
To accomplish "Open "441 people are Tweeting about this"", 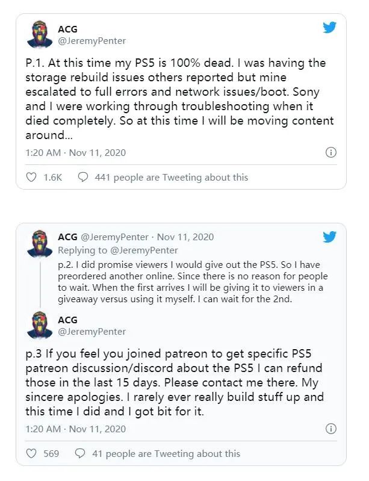I will (171, 177).
